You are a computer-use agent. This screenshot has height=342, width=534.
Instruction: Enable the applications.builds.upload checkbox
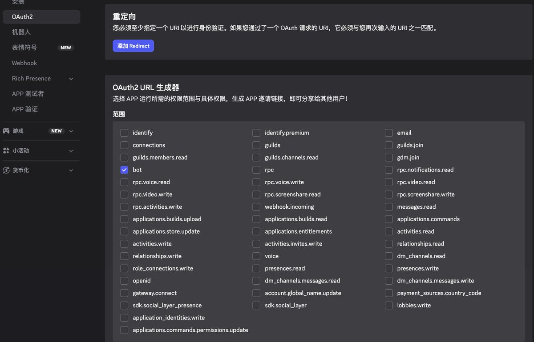click(x=124, y=219)
